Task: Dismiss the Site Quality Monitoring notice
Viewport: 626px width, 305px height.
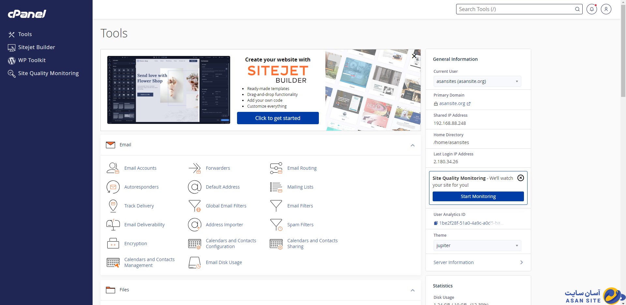Action: click(521, 178)
